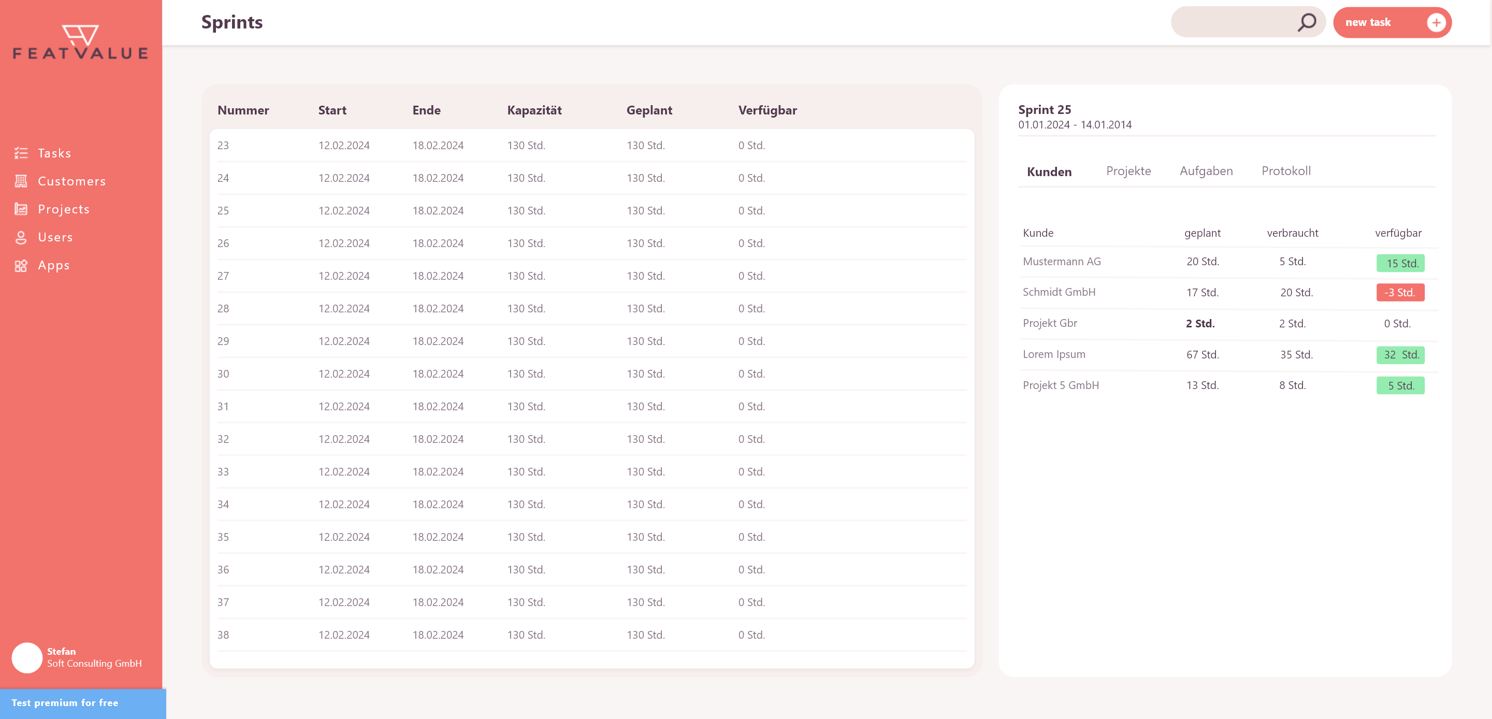
Task: Click the green 15 Std. badge
Action: pos(1400,263)
